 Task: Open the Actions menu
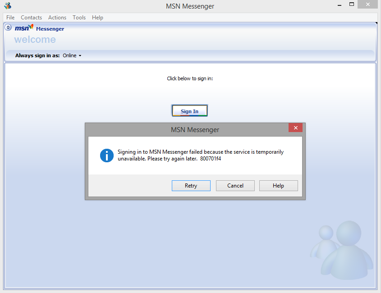click(x=57, y=18)
